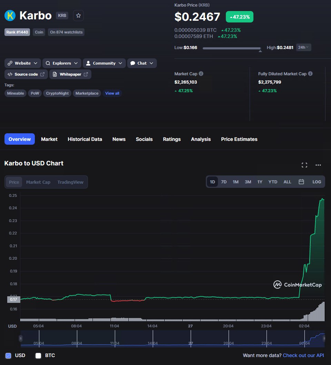Open the Overview tab
Viewport: 331px width, 365px height.
pyautogui.click(x=20, y=139)
